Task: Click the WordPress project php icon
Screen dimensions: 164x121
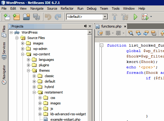Action: 17,32
